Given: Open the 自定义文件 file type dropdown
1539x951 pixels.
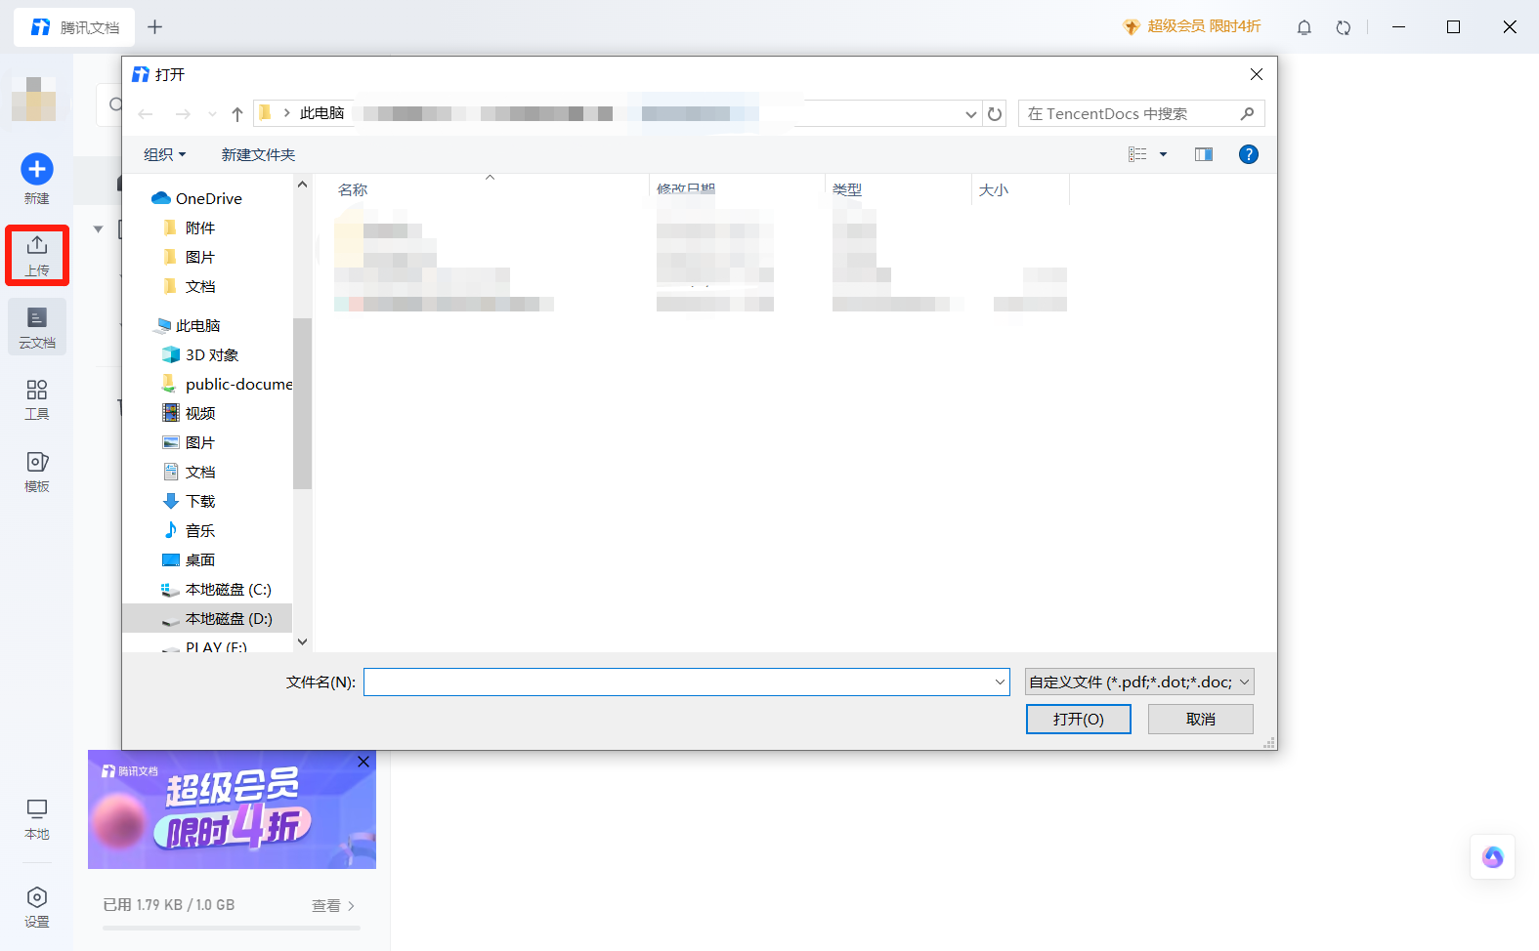Looking at the screenshot, I should coord(1139,682).
